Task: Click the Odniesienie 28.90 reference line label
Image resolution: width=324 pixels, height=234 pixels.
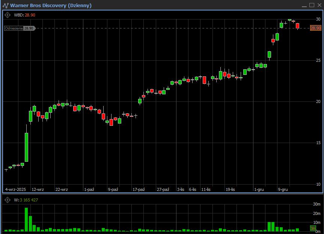Action: click(19, 28)
